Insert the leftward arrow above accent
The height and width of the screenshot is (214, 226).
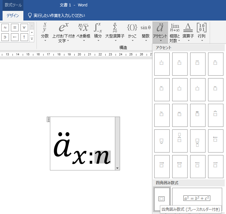tap(216, 141)
